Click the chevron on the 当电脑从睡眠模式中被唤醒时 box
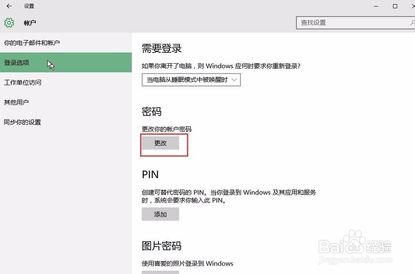The height and width of the screenshot is (274, 415). point(235,79)
